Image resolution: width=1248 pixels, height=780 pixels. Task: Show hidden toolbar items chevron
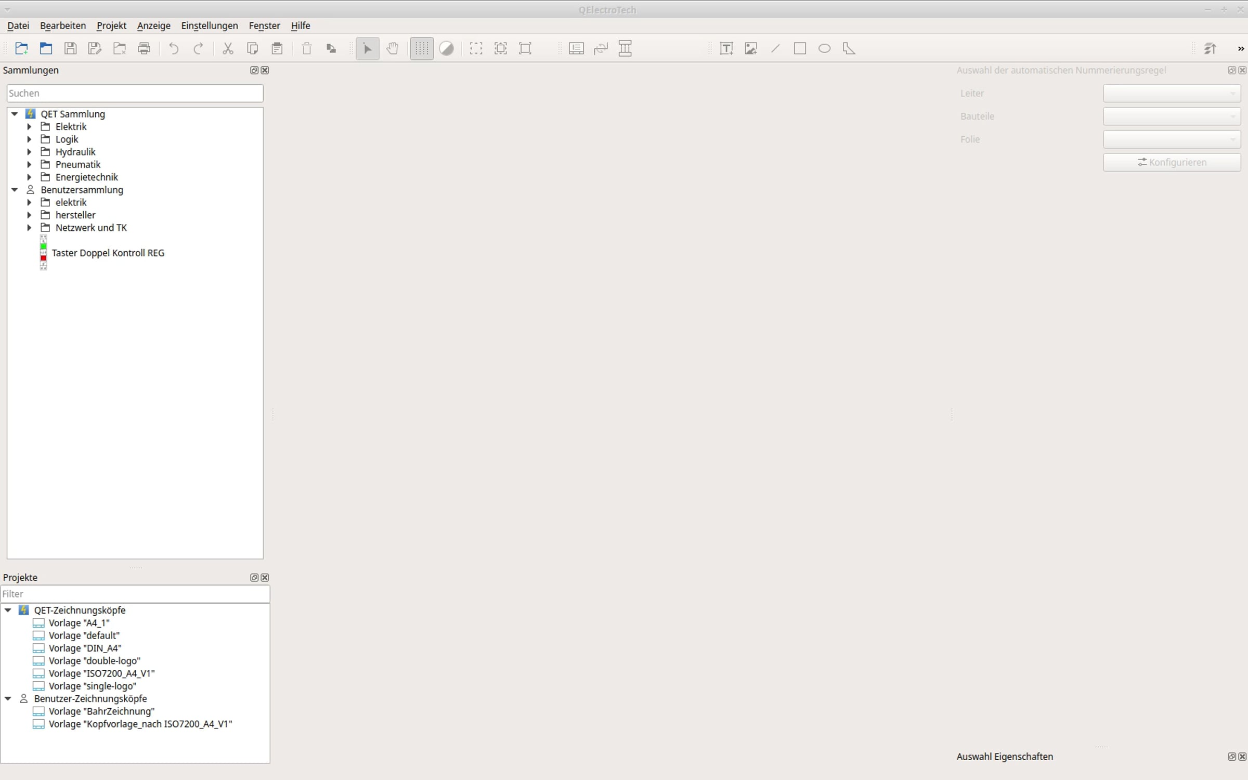(1241, 48)
